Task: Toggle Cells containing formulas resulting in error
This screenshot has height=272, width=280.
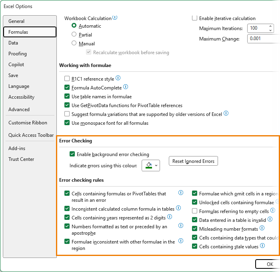Action: click(67, 193)
